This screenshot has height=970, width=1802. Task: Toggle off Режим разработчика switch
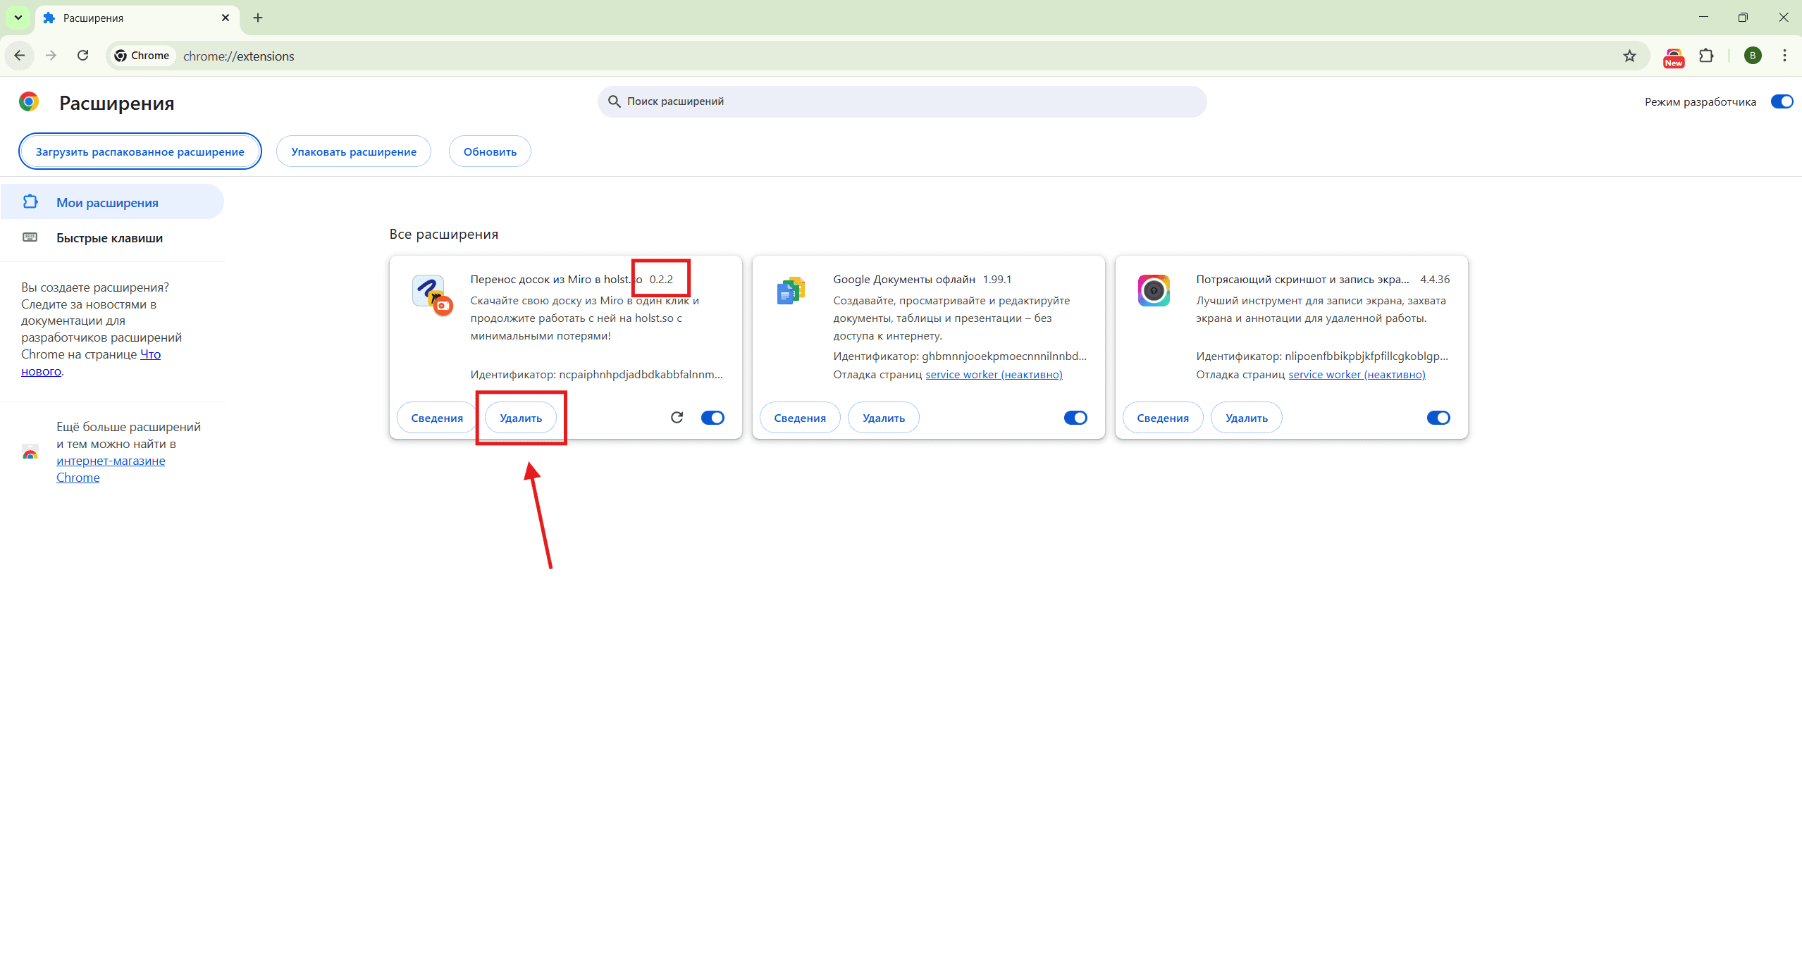click(1781, 101)
